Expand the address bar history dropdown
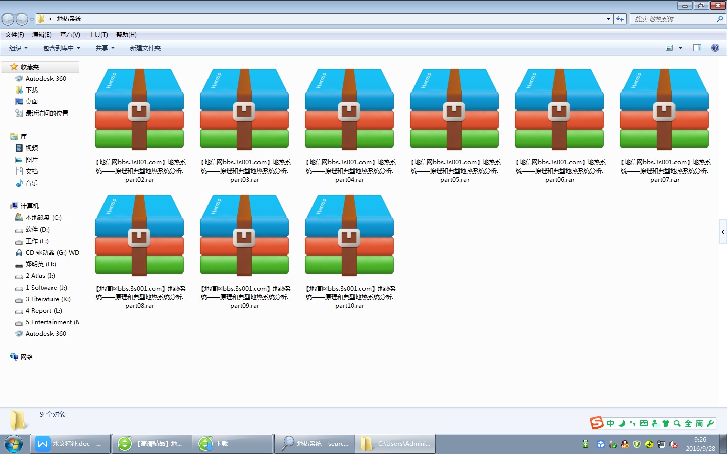This screenshot has width=727, height=454. tap(608, 19)
